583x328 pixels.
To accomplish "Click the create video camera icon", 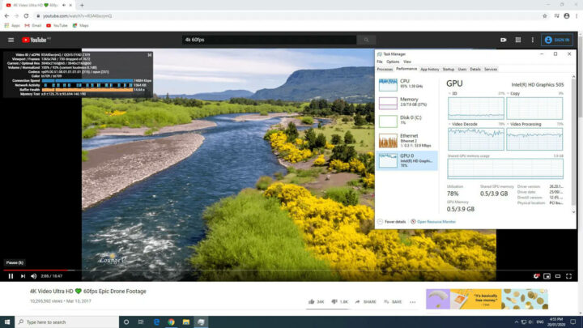I will 504,39.
